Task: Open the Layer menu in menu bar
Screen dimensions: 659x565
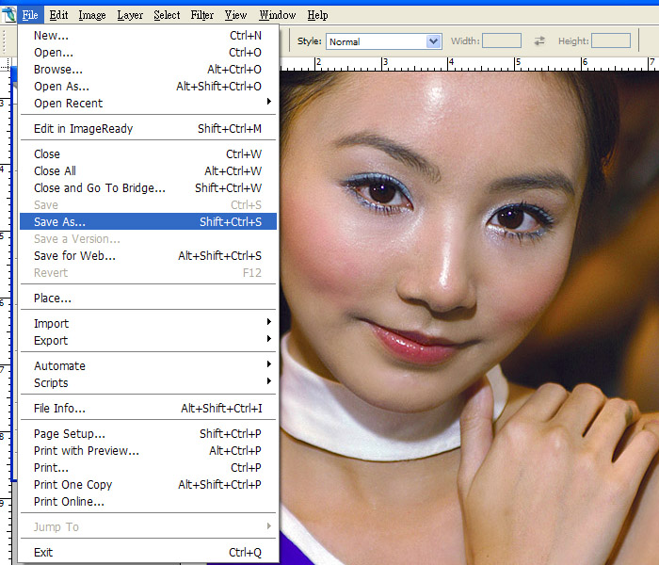Action: pos(130,15)
